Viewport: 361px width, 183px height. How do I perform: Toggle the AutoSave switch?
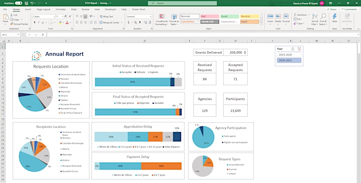19,3
